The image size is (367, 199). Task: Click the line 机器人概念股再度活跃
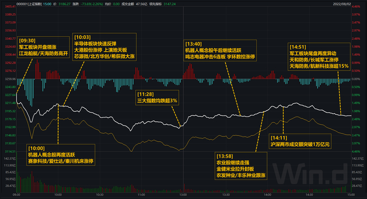point(51,155)
